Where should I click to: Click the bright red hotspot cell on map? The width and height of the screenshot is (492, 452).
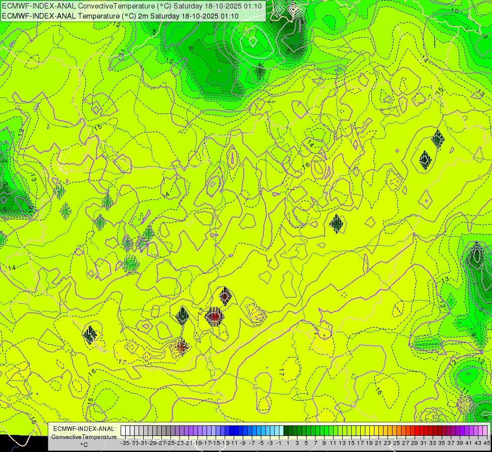214,316
